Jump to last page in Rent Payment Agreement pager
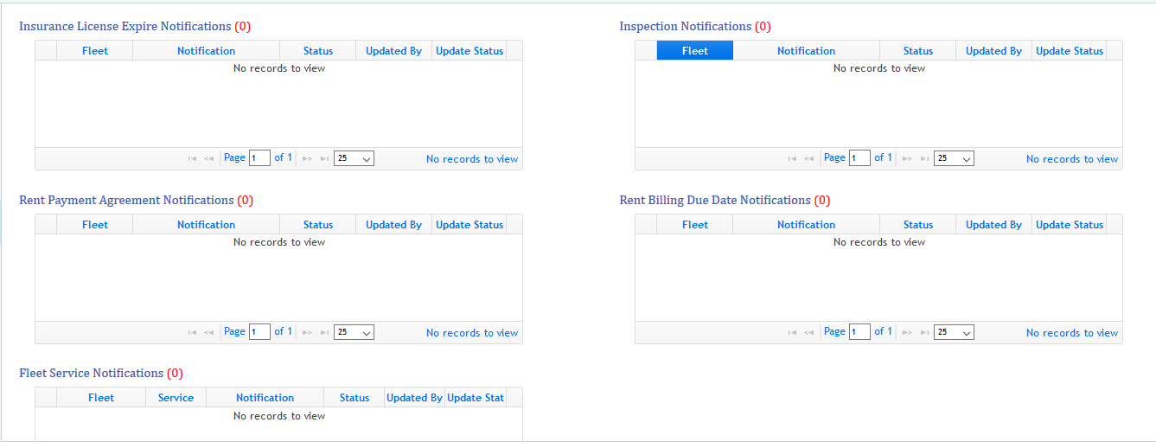Viewport: 1156px width, 442px height. pyautogui.click(x=324, y=333)
